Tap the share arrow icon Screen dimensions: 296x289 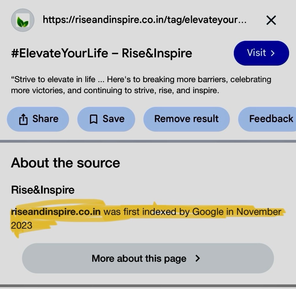click(23, 119)
